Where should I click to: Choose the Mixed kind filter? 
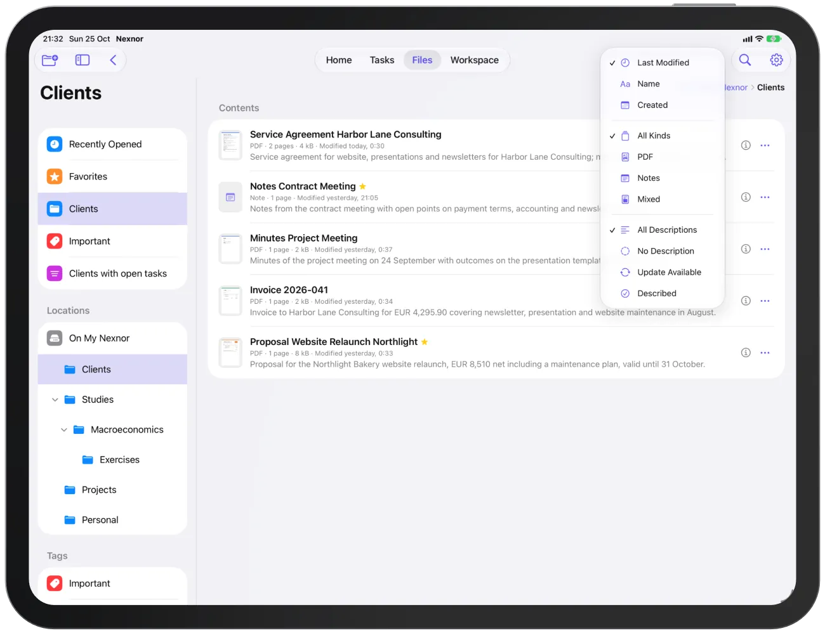tap(663, 199)
